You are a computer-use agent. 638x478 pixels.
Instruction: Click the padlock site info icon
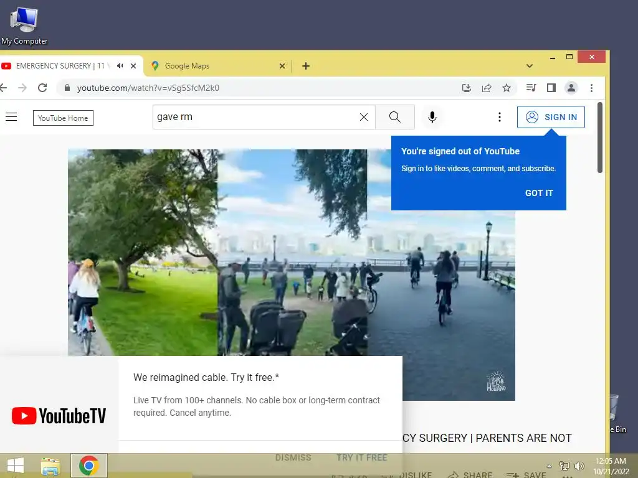click(67, 88)
